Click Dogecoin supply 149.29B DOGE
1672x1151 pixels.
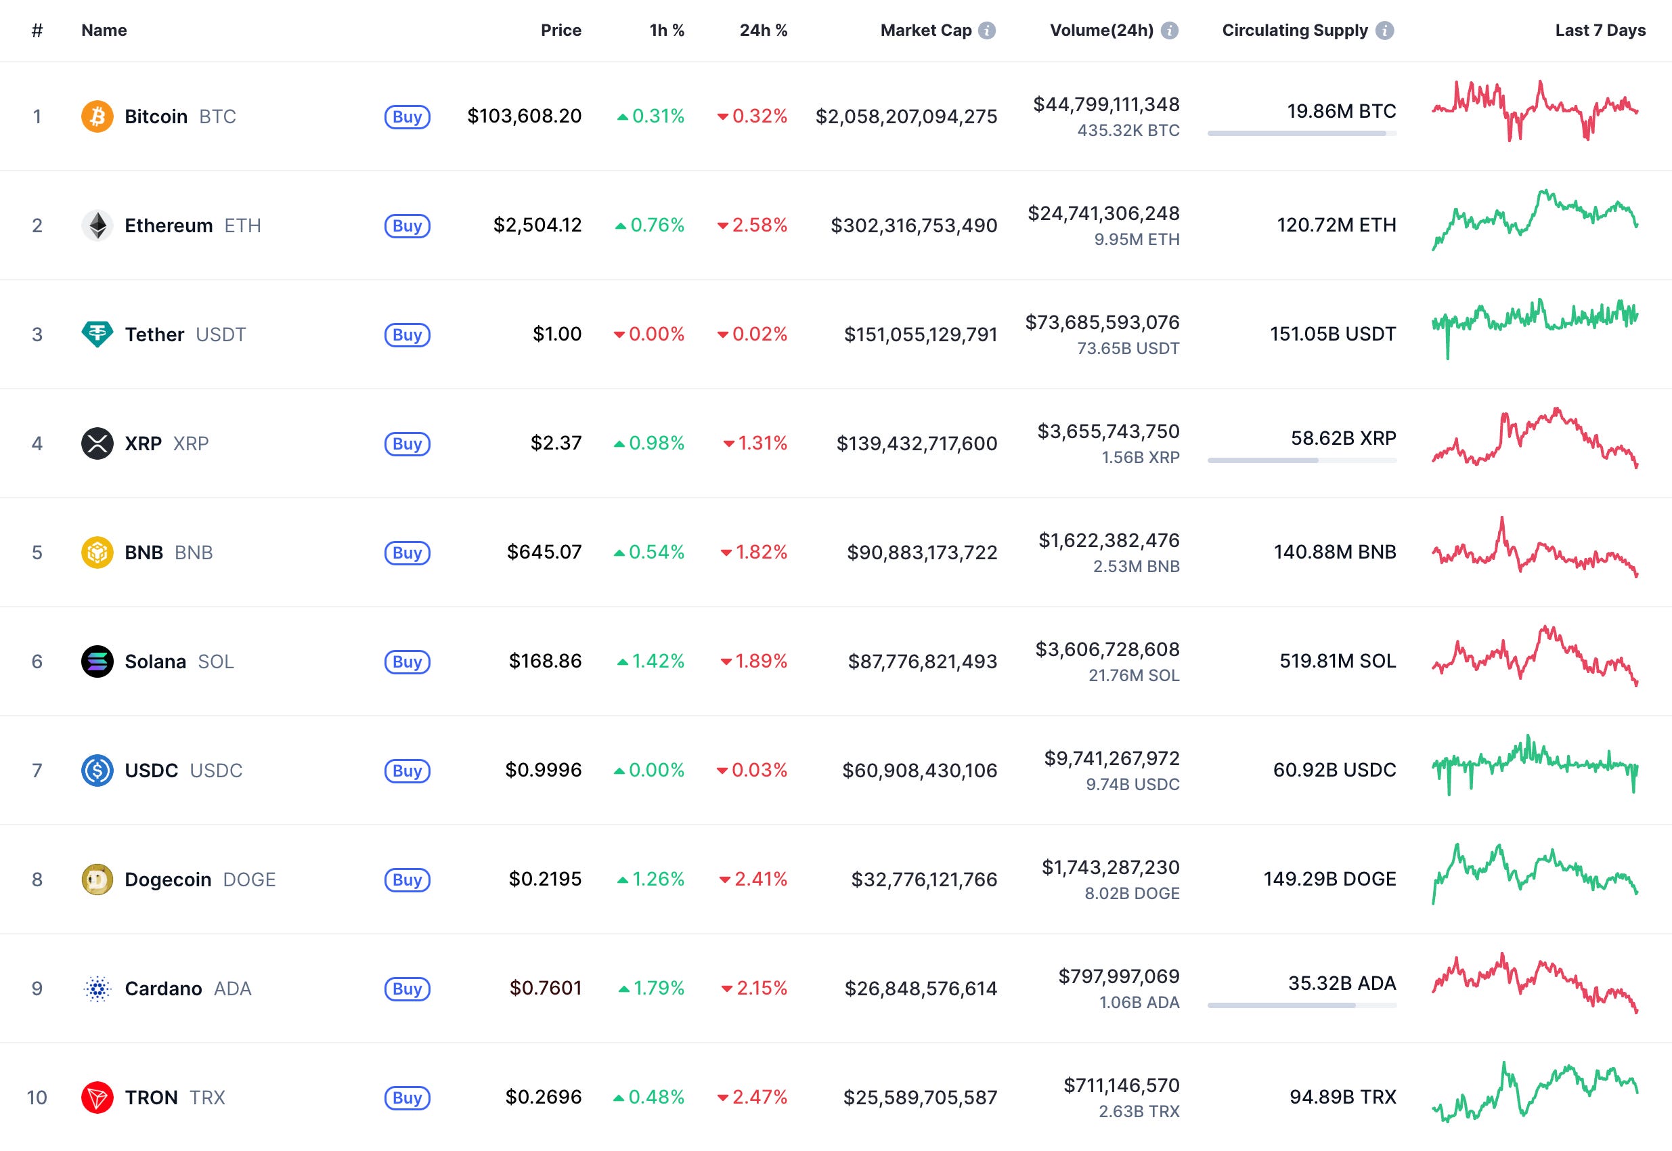pyautogui.click(x=1329, y=878)
